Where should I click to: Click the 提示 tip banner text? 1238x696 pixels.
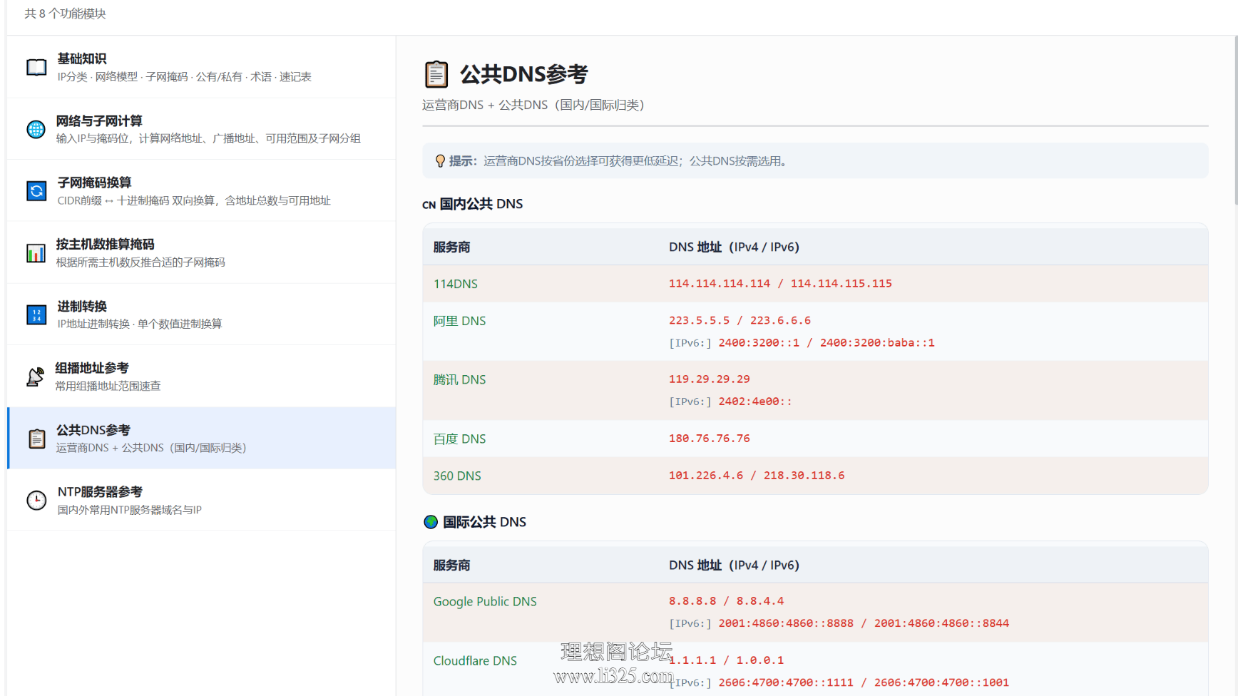tap(618, 161)
